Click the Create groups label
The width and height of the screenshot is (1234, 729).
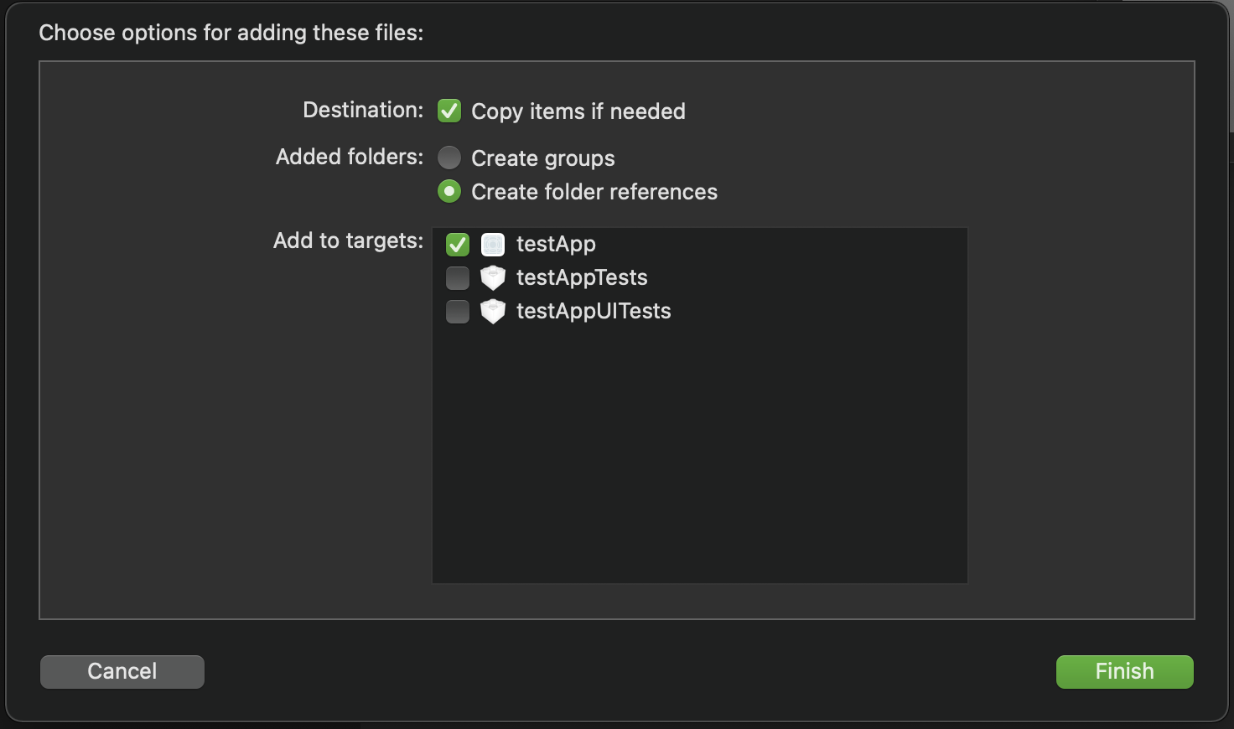click(x=543, y=158)
